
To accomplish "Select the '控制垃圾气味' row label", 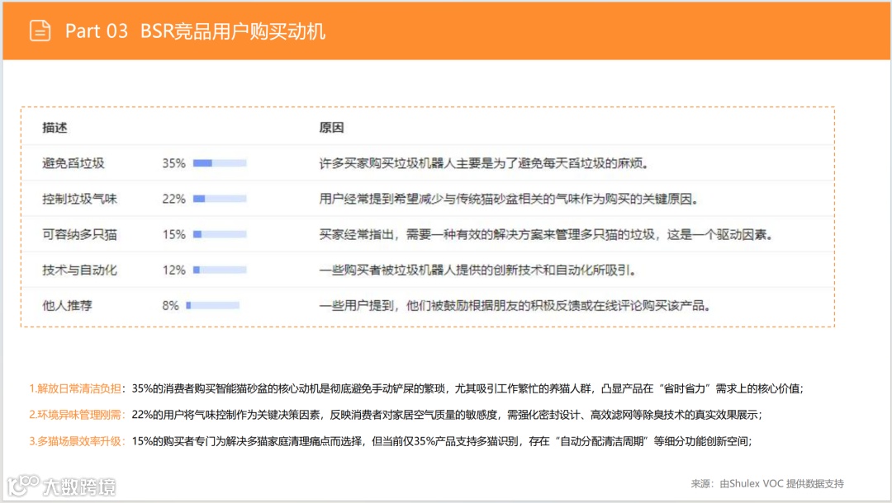I will pyautogui.click(x=79, y=199).
